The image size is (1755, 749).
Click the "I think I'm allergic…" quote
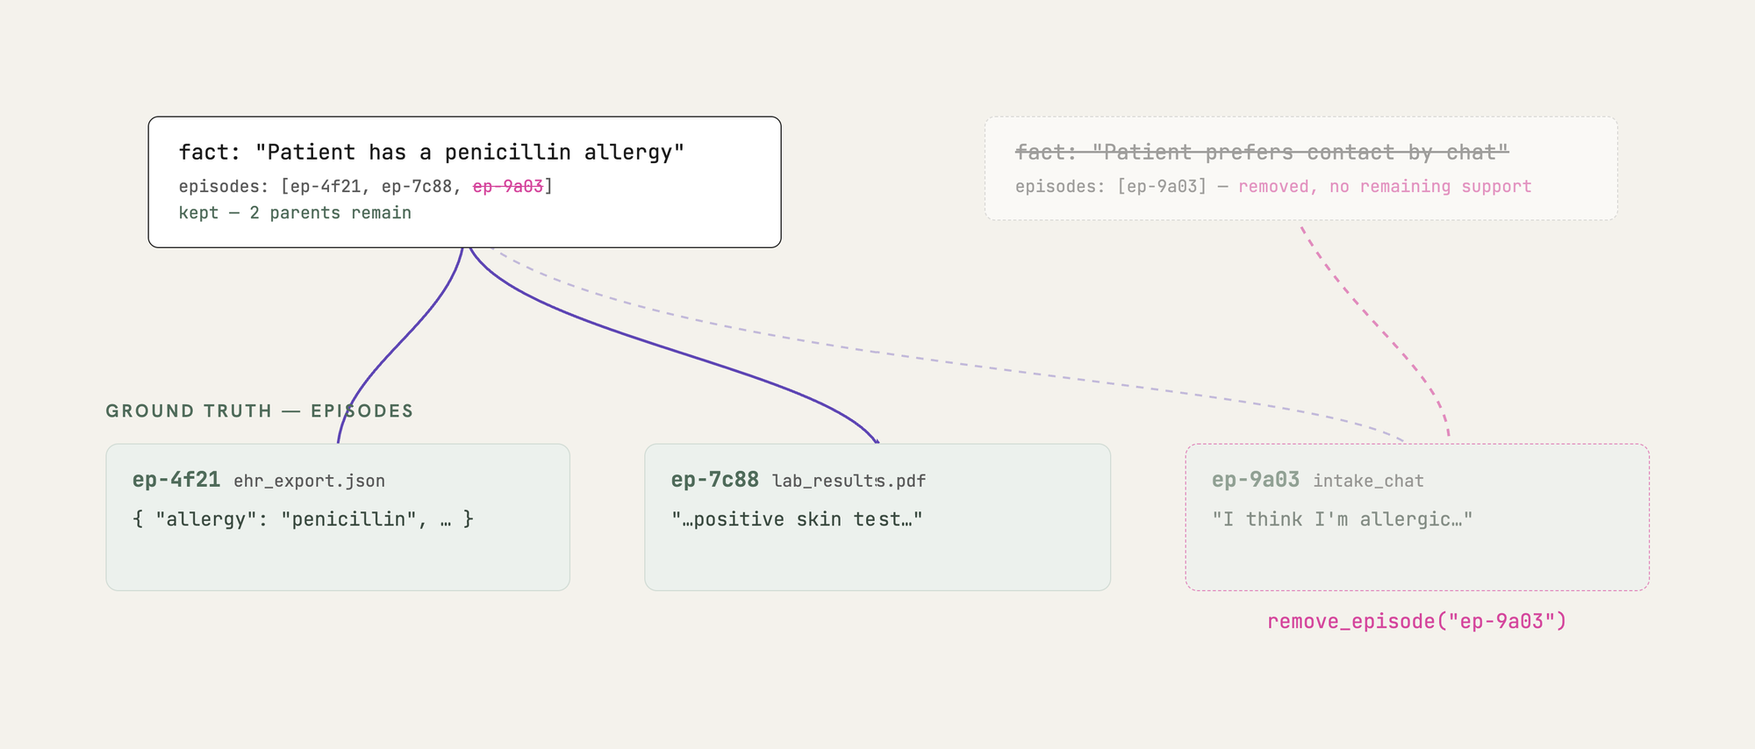(x=1343, y=519)
